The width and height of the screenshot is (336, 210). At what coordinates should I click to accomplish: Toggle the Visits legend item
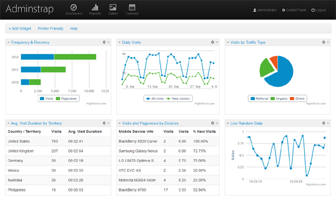46,99
